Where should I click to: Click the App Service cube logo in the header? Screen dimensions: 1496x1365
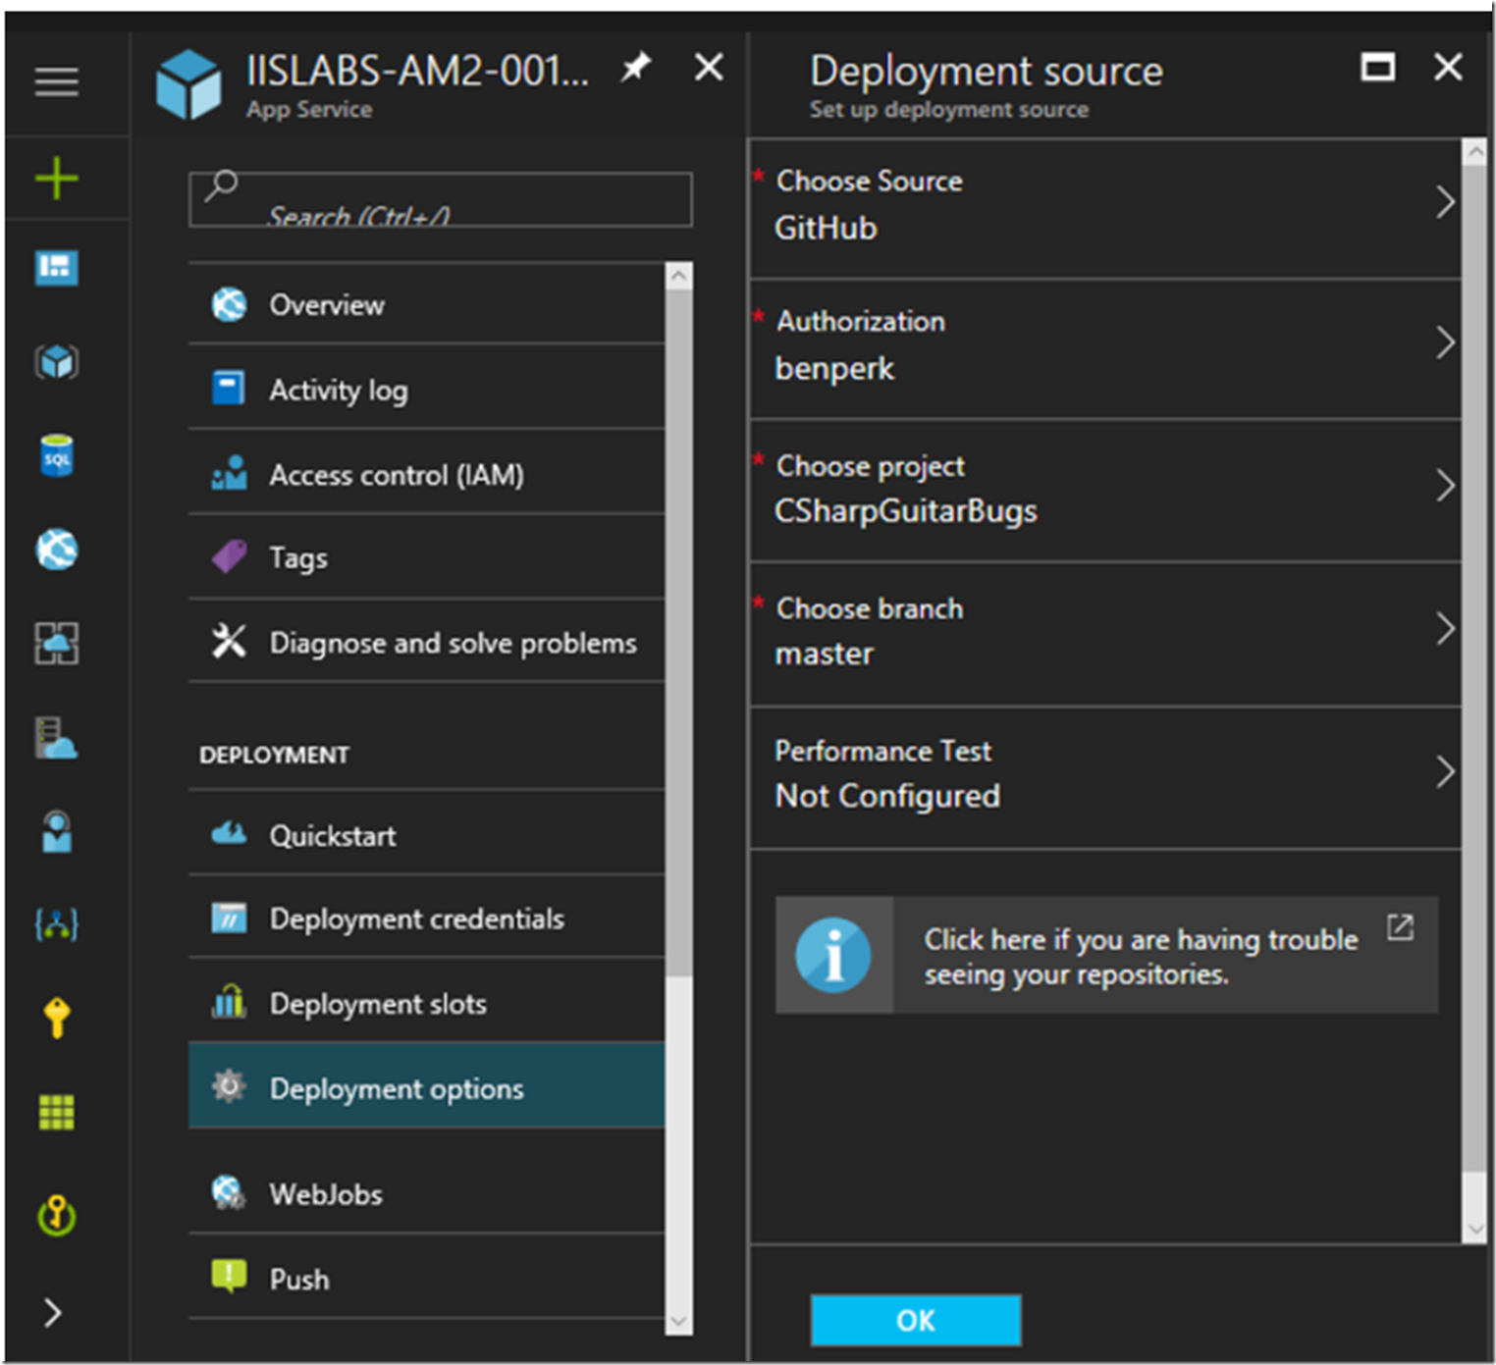pos(188,84)
